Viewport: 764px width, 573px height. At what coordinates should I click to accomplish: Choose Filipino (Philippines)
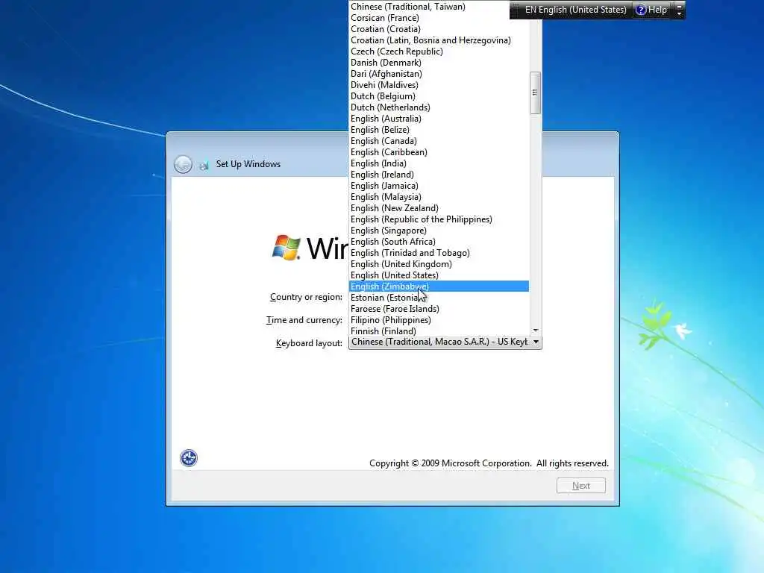click(x=439, y=320)
